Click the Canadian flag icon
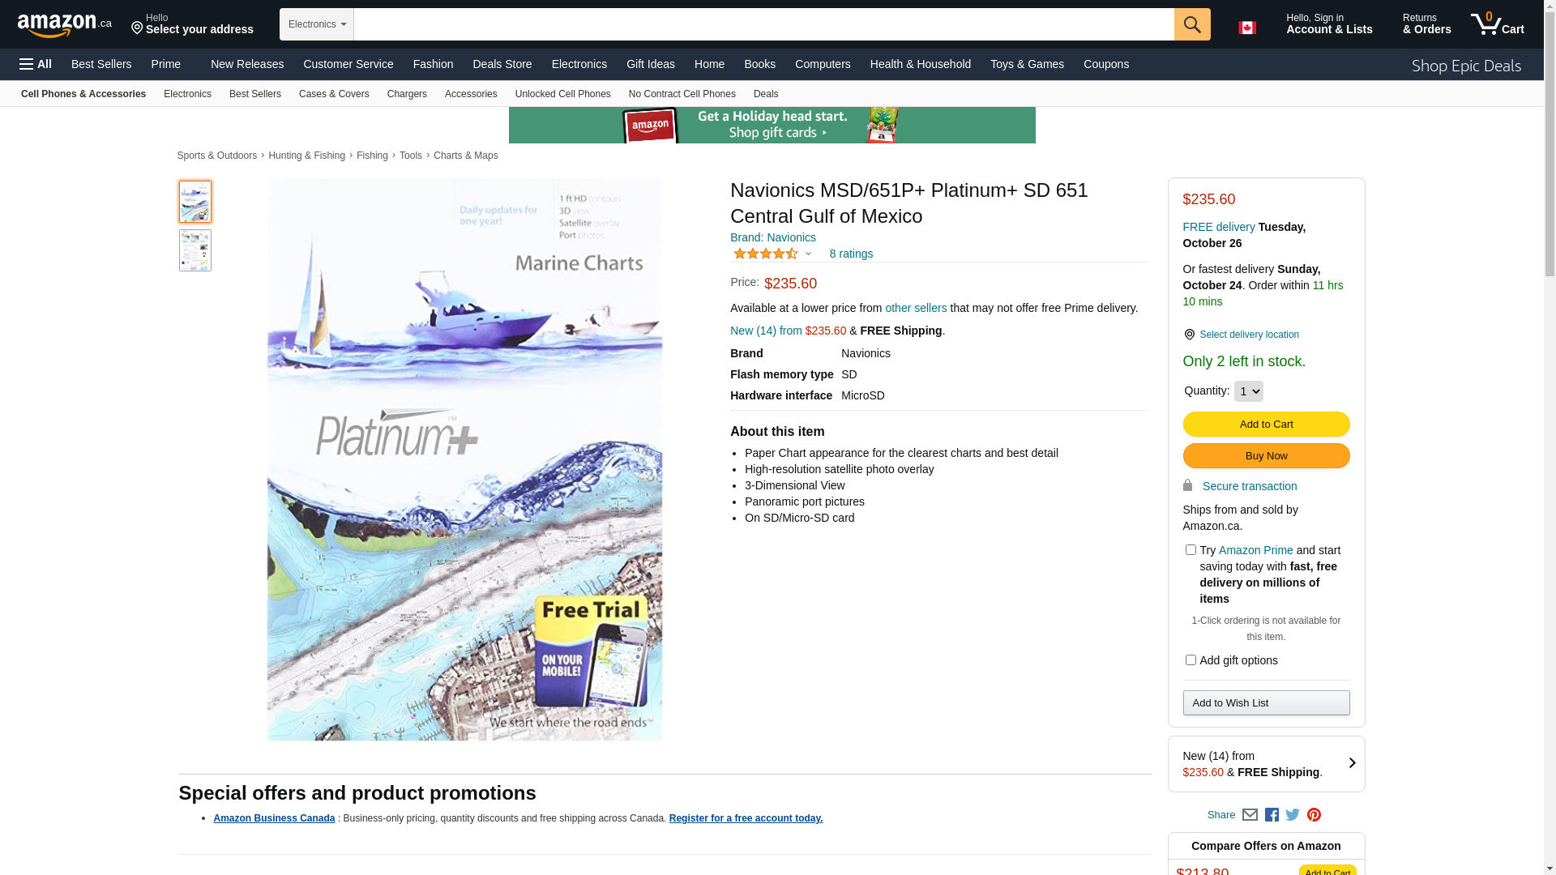The height and width of the screenshot is (875, 1556). click(1247, 28)
